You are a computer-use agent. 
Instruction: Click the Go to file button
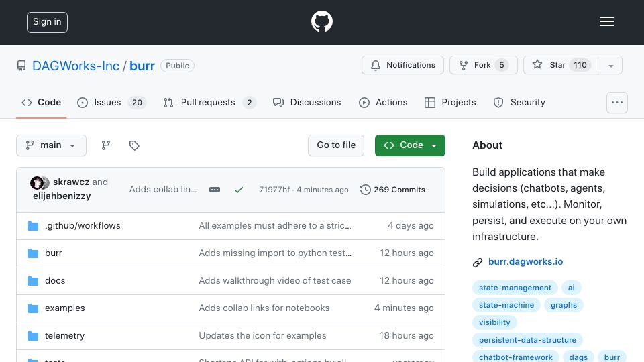(x=336, y=145)
